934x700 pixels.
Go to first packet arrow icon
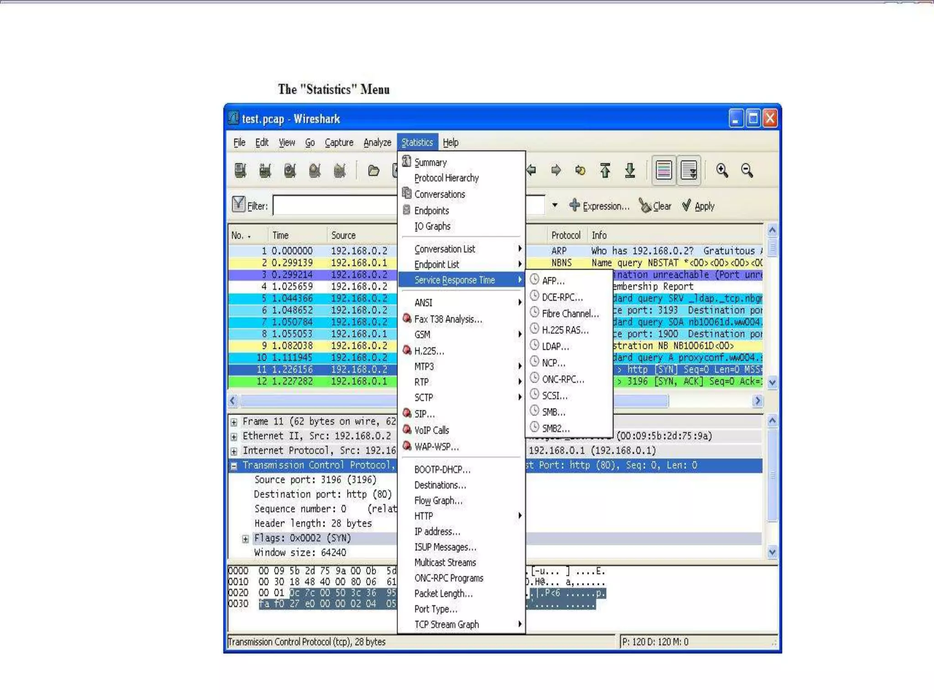click(605, 170)
